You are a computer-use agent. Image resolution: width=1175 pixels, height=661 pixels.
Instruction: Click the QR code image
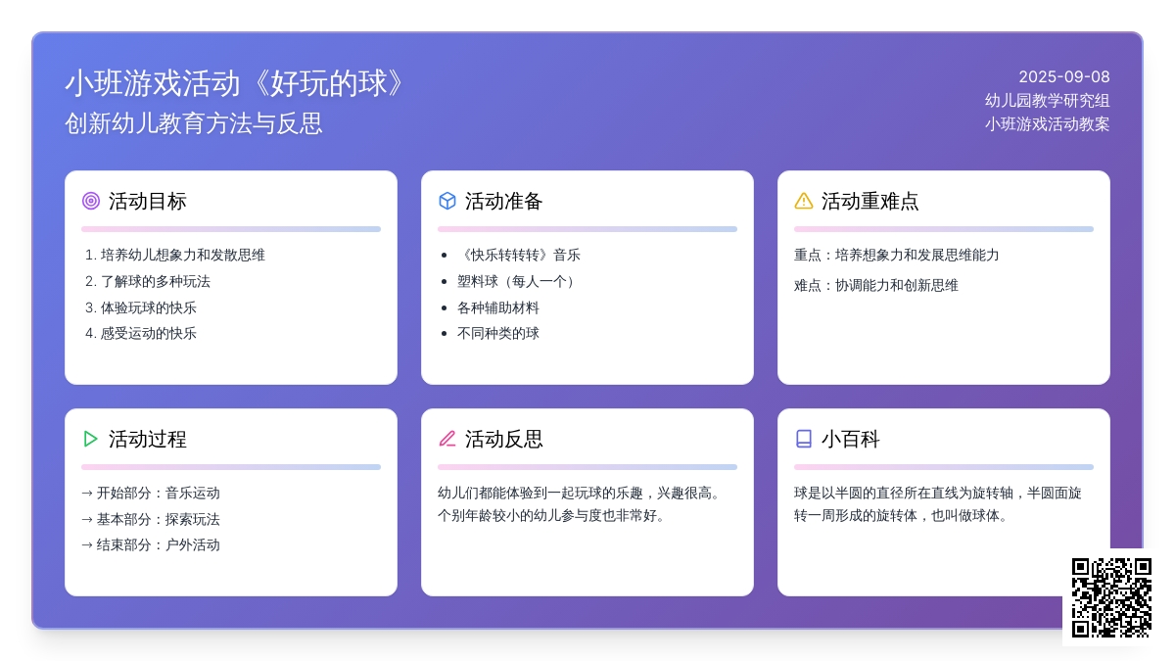(1111, 597)
